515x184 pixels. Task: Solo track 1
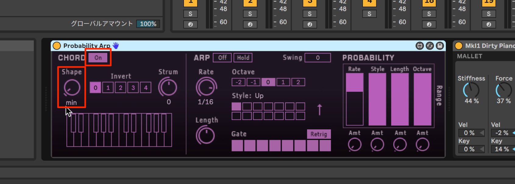(190, 14)
